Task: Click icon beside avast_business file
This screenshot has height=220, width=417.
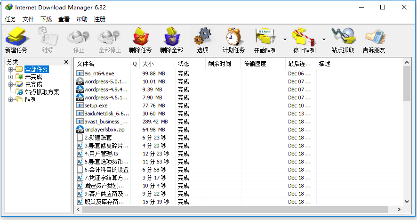Action: [80, 121]
